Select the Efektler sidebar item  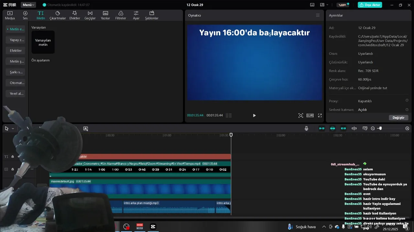pos(16,51)
